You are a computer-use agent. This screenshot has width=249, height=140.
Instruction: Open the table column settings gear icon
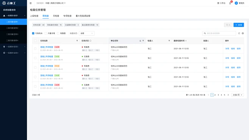(x=243, y=33)
